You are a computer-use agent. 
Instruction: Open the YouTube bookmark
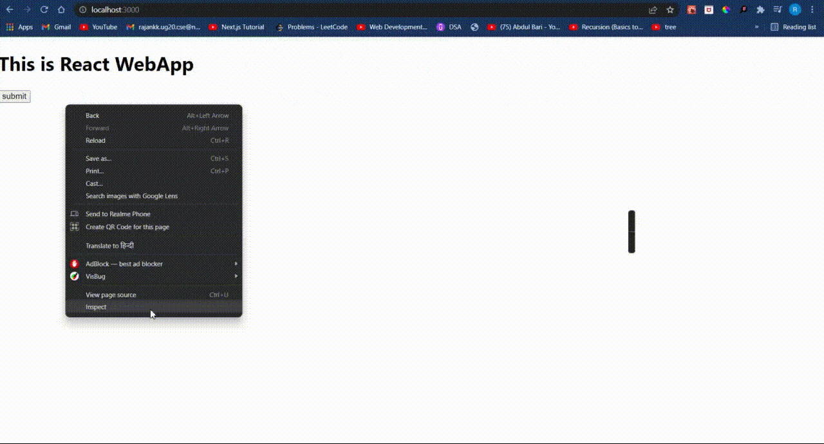point(98,27)
